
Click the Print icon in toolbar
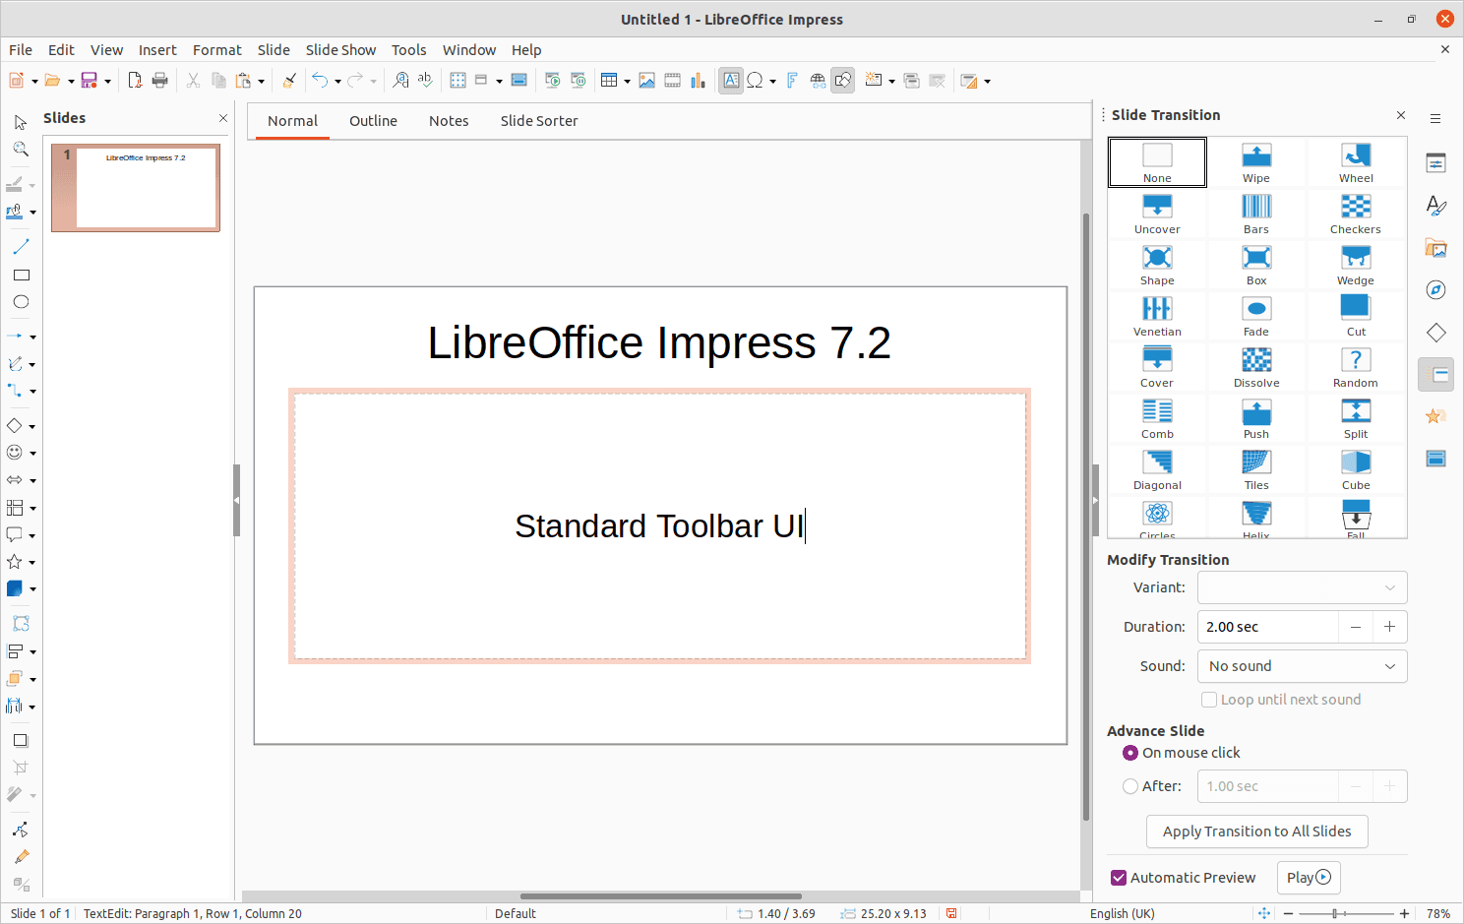(160, 81)
